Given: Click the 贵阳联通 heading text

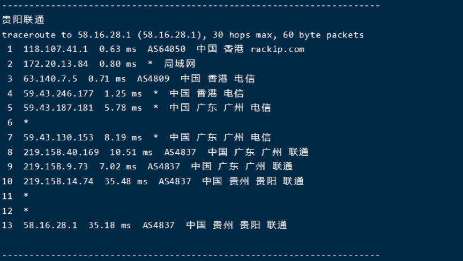Looking at the screenshot, I should (23, 20).
